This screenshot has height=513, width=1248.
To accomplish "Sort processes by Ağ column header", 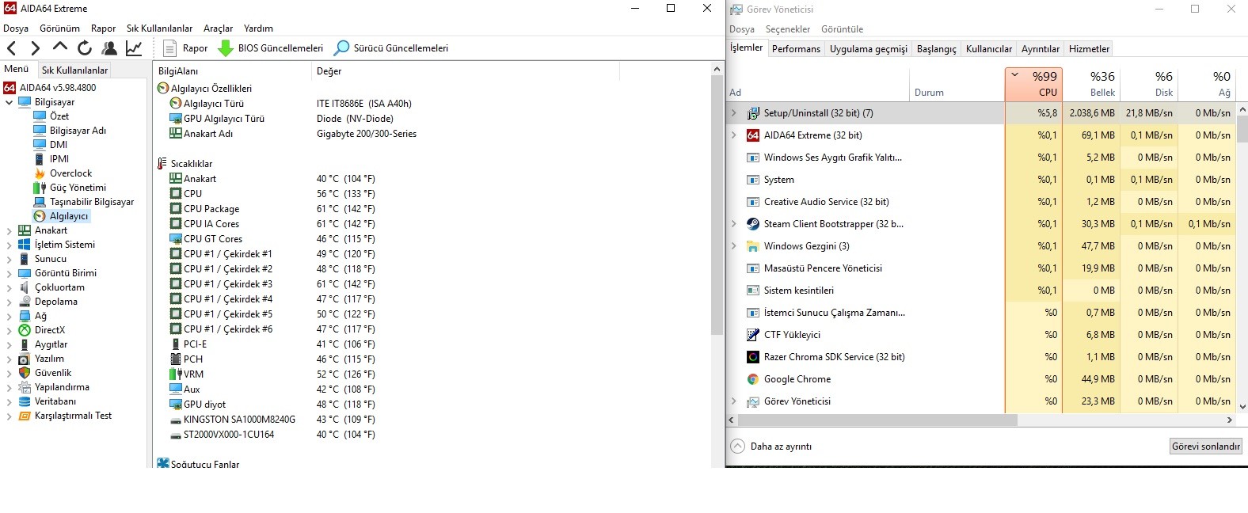I will pyautogui.click(x=1207, y=84).
